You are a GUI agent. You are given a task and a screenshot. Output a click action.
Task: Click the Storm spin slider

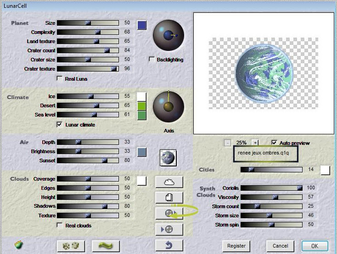pyautogui.click(x=271, y=225)
